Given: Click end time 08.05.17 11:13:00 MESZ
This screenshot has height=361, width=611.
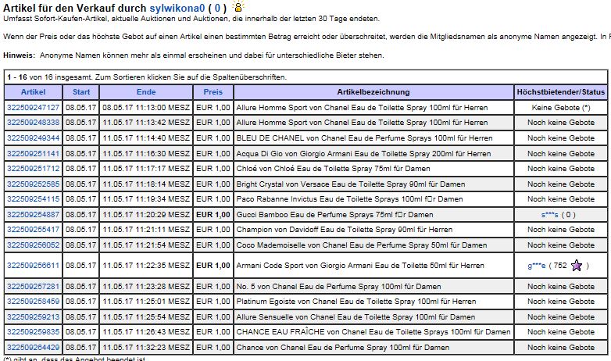Looking at the screenshot, I should coord(146,108).
